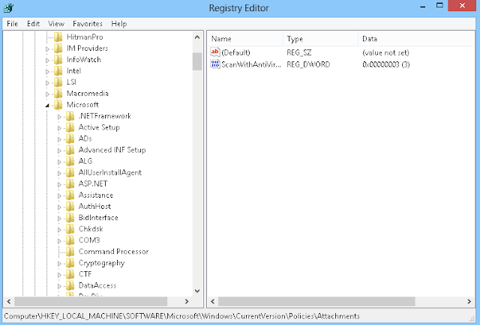Expand the .NETFramework key
The width and height of the screenshot is (480, 325).
pyautogui.click(x=59, y=117)
